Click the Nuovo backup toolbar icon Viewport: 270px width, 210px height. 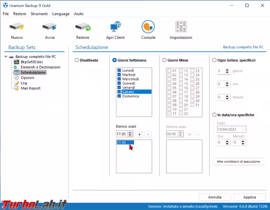point(17,27)
